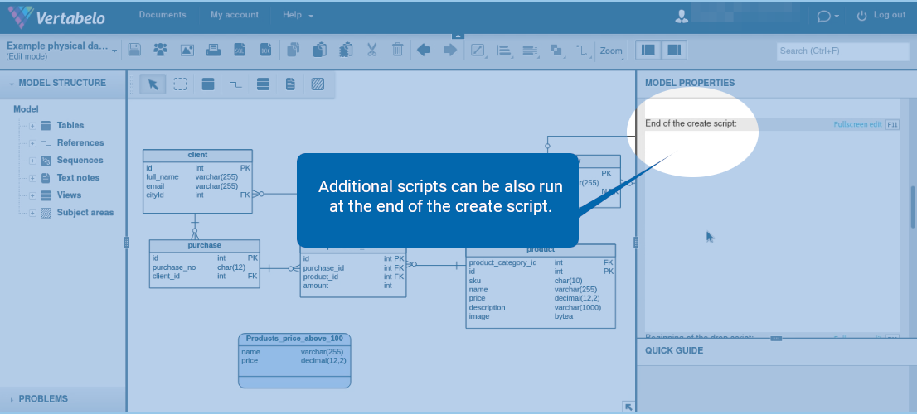Screen dimensions: 917x414
Task: Click the Quick Guide horizontal splitter handle
Action: pos(776,338)
